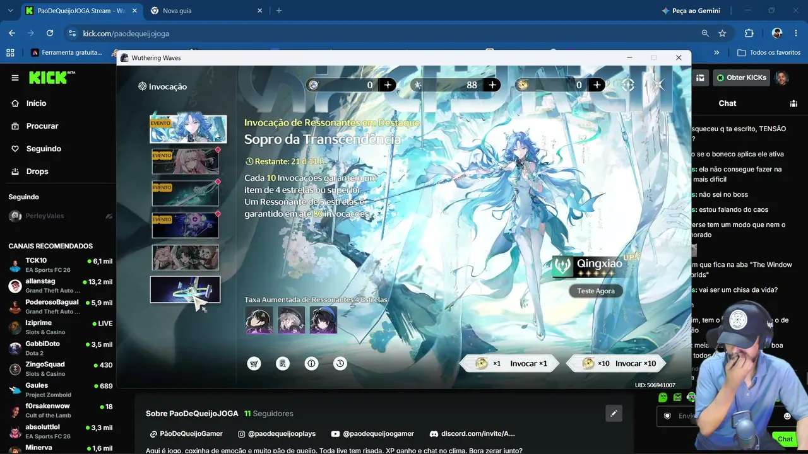Close the Invocação screen with the star-shaped X
The height and width of the screenshot is (454, 808).
pos(658,84)
